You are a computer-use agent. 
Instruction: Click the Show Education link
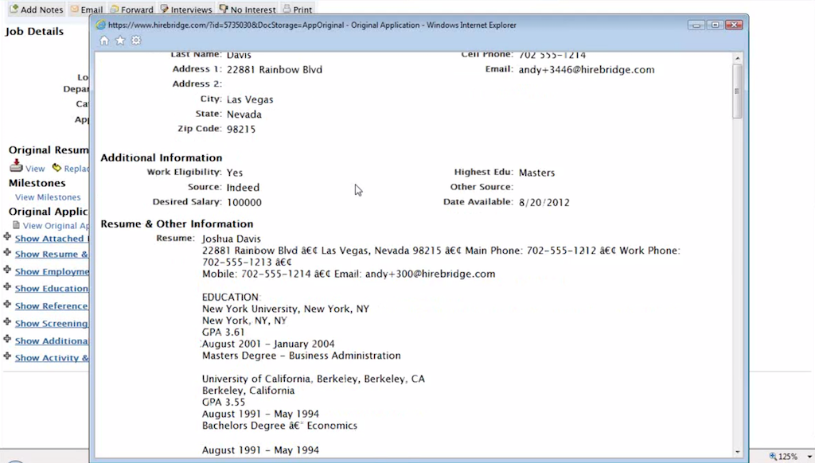(x=52, y=289)
